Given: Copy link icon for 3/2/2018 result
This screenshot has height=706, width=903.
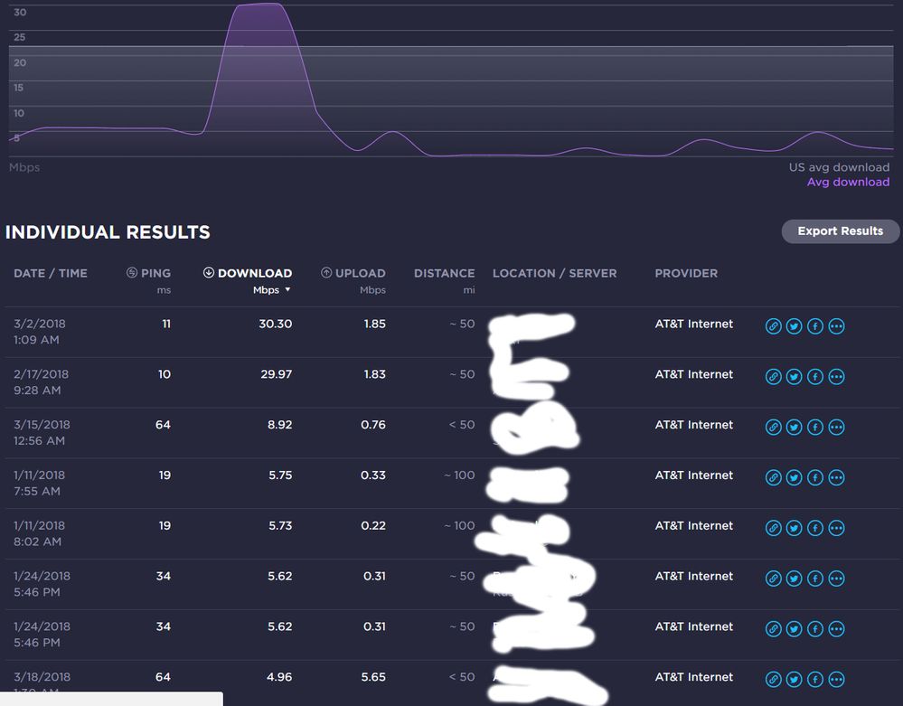Looking at the screenshot, I should click(x=773, y=326).
